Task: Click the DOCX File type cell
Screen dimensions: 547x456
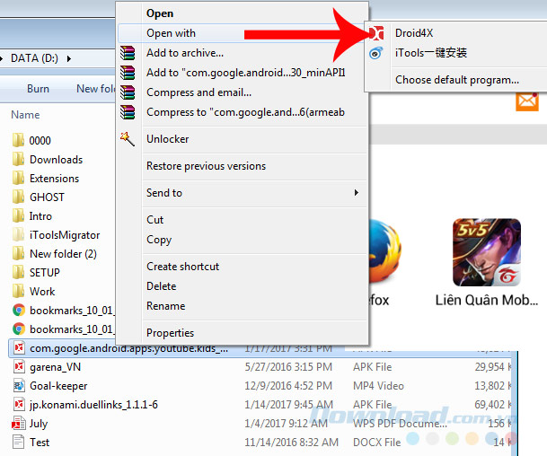Action: click(377, 442)
